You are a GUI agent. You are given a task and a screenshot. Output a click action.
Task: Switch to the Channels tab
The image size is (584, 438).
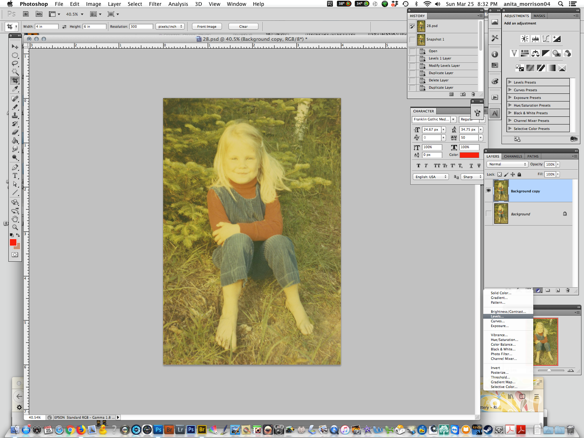pyautogui.click(x=512, y=156)
